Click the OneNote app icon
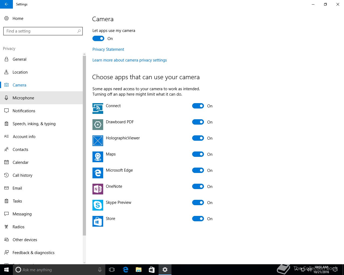 click(98, 189)
